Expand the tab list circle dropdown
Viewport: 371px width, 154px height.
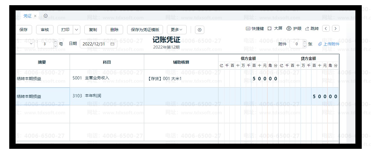coord(45,16)
